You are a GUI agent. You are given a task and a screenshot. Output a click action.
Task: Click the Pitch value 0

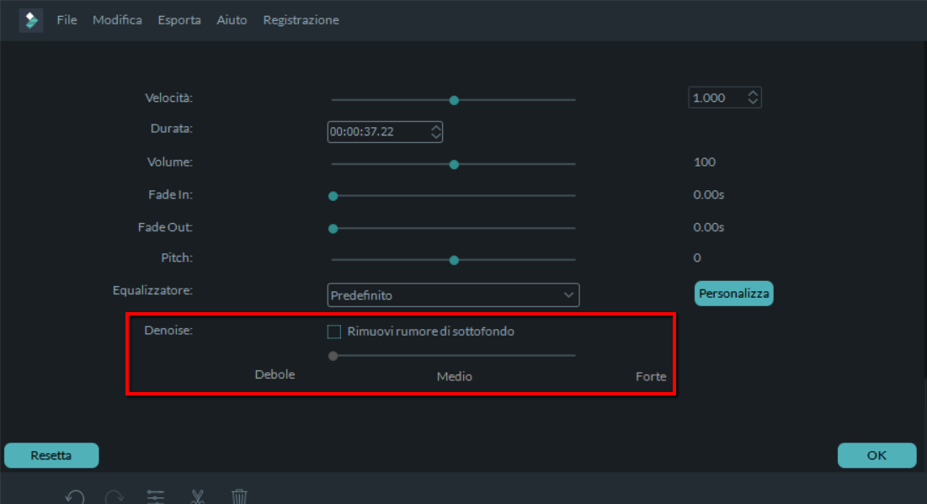tap(697, 257)
